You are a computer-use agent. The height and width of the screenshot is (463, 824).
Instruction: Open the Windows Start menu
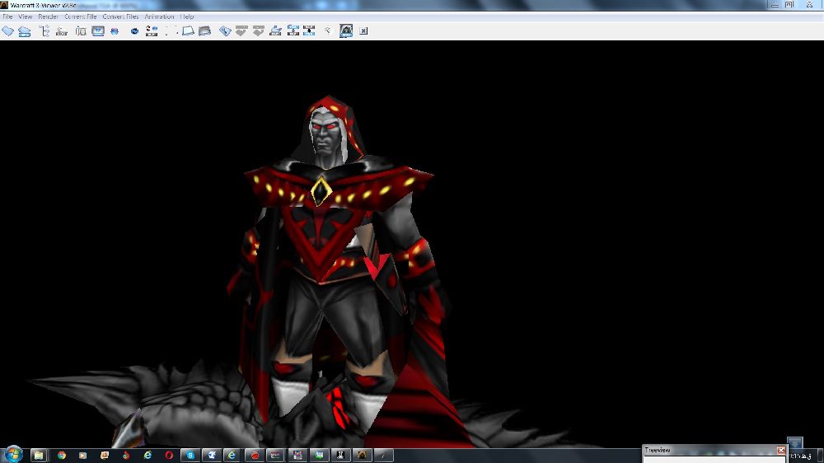pos(12,455)
